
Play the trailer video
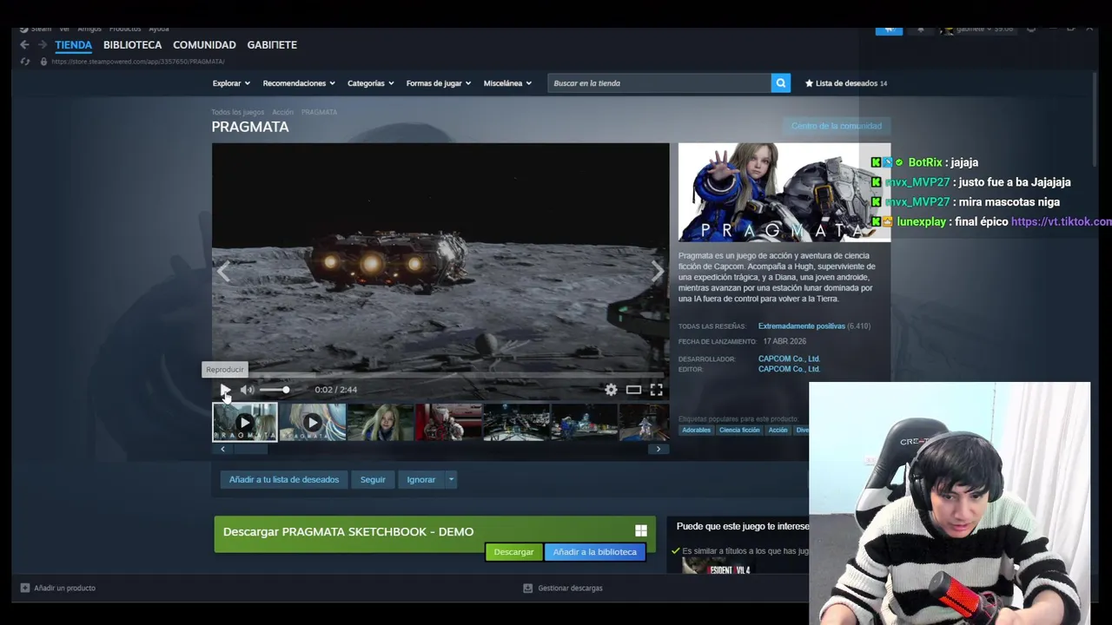[x=225, y=390]
